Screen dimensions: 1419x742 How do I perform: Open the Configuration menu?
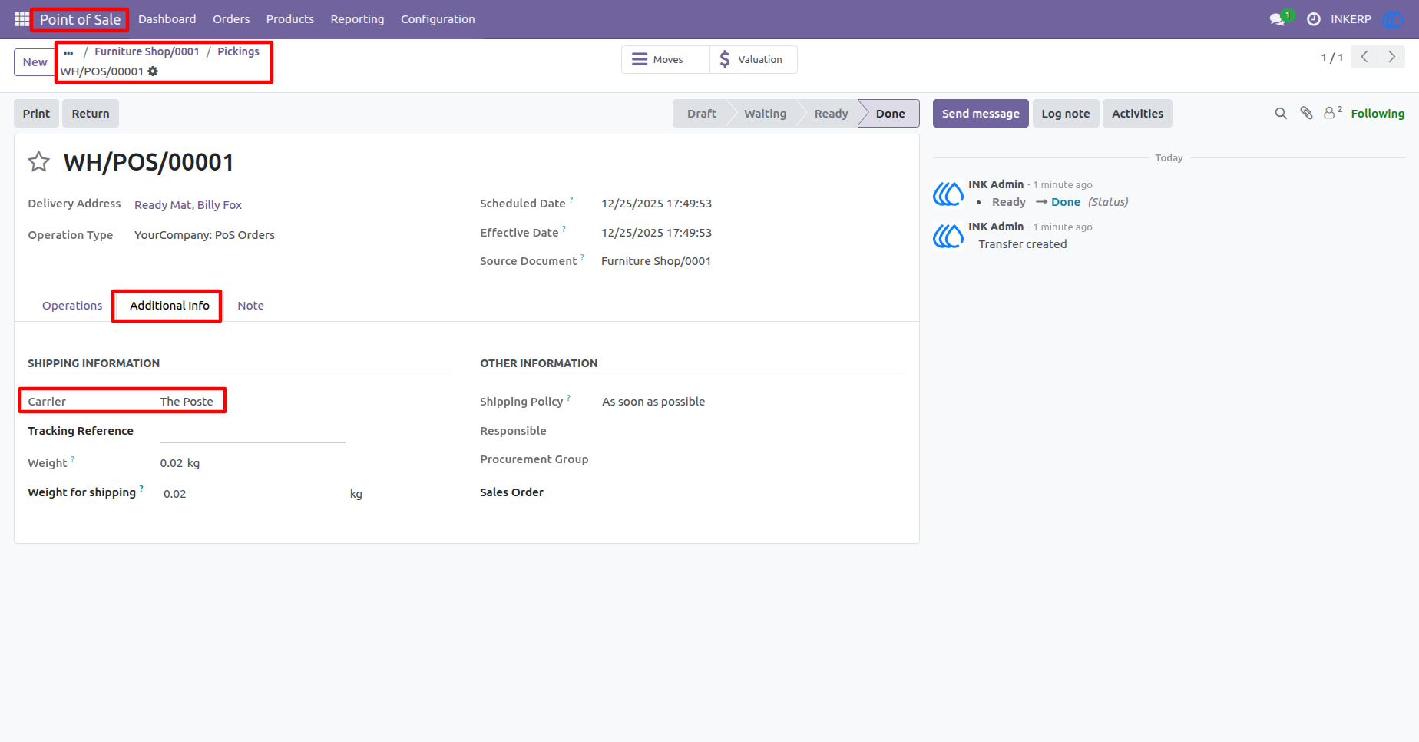click(x=438, y=19)
